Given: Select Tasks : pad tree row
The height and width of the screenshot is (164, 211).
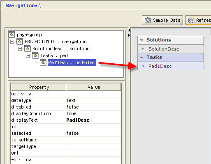Looking at the screenshot, I should pyautogui.click(x=54, y=55).
